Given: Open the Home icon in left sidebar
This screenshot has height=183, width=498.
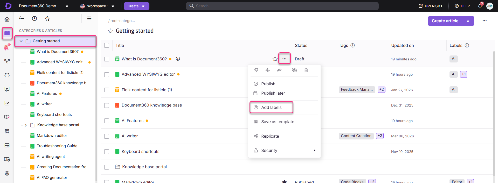Looking at the screenshot, I should [x=7, y=19].
